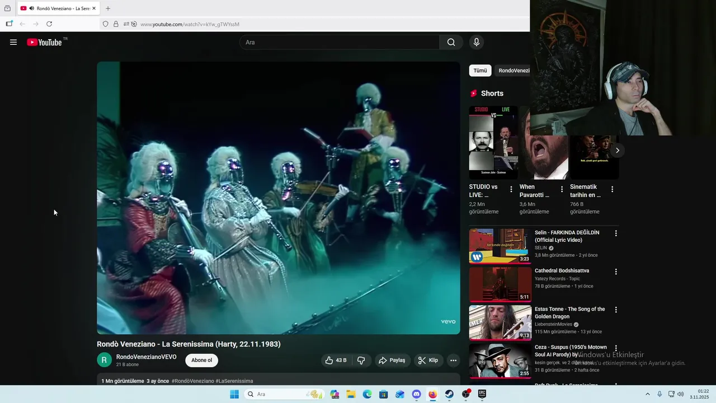
Task: Open Selin FARKINDA DEĞİLDİN video thumbnail
Action: click(500, 246)
